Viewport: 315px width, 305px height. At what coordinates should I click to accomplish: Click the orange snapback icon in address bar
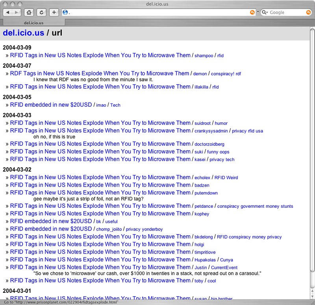tap(252, 13)
